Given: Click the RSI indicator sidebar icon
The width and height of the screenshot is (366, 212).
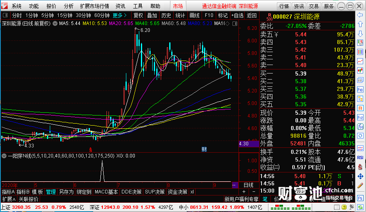Looking at the screenshot, I should pyautogui.click(x=360, y=157).
